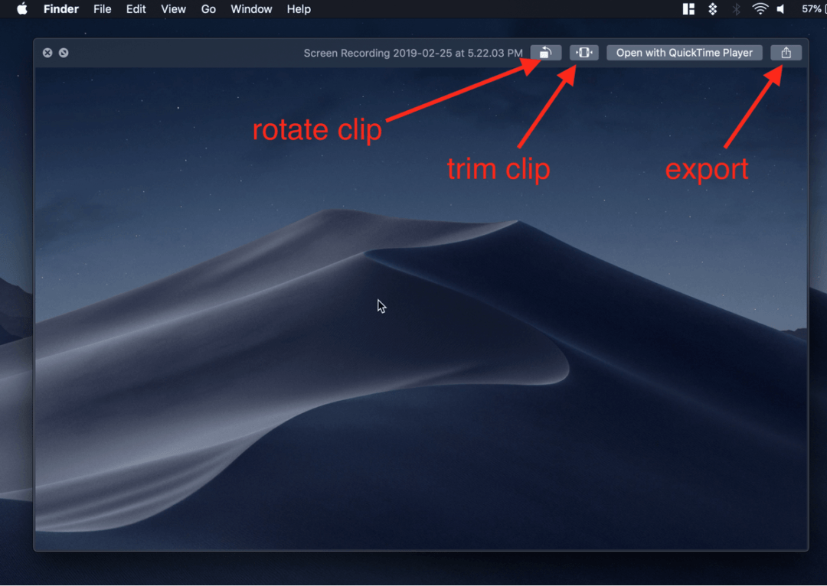Screen dimensions: 827x586
Task: Open the Go menu
Action: (x=208, y=9)
